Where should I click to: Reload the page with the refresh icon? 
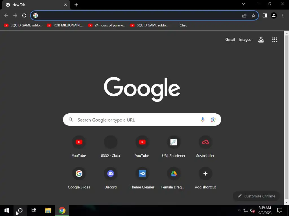24,16
